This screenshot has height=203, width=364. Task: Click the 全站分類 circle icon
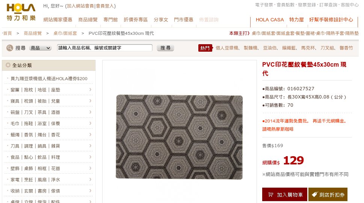(8, 65)
